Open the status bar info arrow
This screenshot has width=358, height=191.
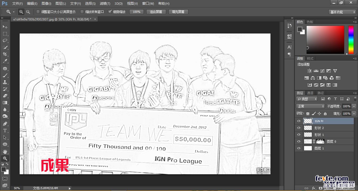(69, 188)
